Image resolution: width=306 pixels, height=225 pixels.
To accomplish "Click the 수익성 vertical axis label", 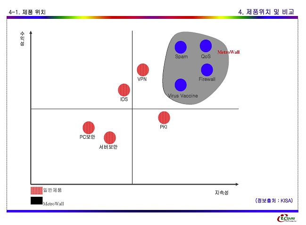I will (22, 39).
